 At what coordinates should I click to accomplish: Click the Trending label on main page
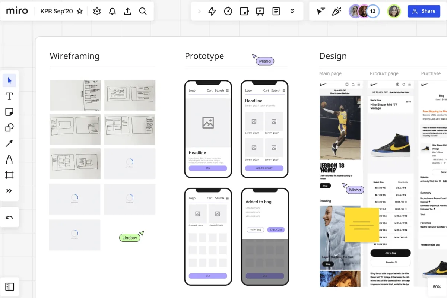[325, 201]
